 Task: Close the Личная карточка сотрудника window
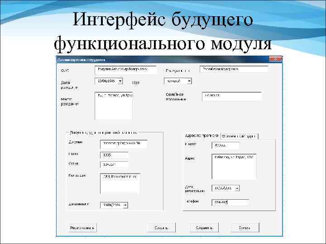[275, 59]
